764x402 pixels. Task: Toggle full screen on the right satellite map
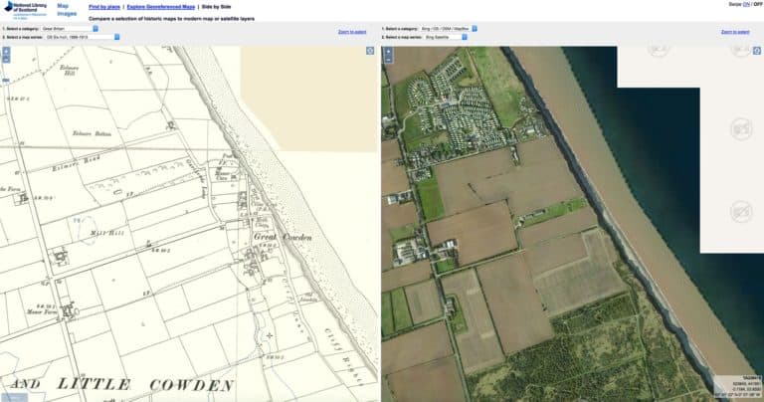tap(757, 51)
